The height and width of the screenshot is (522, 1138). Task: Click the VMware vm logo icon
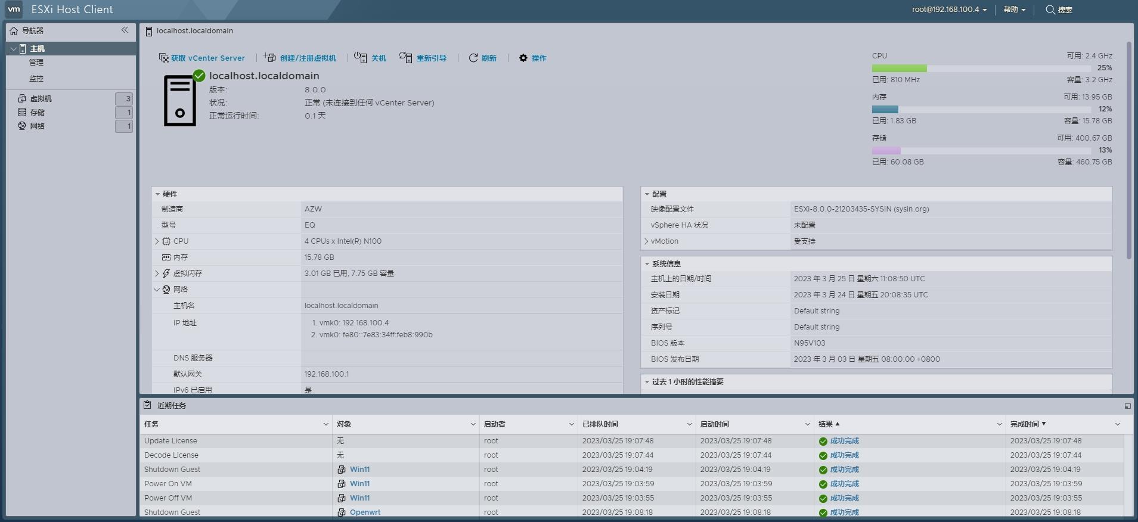(x=14, y=10)
